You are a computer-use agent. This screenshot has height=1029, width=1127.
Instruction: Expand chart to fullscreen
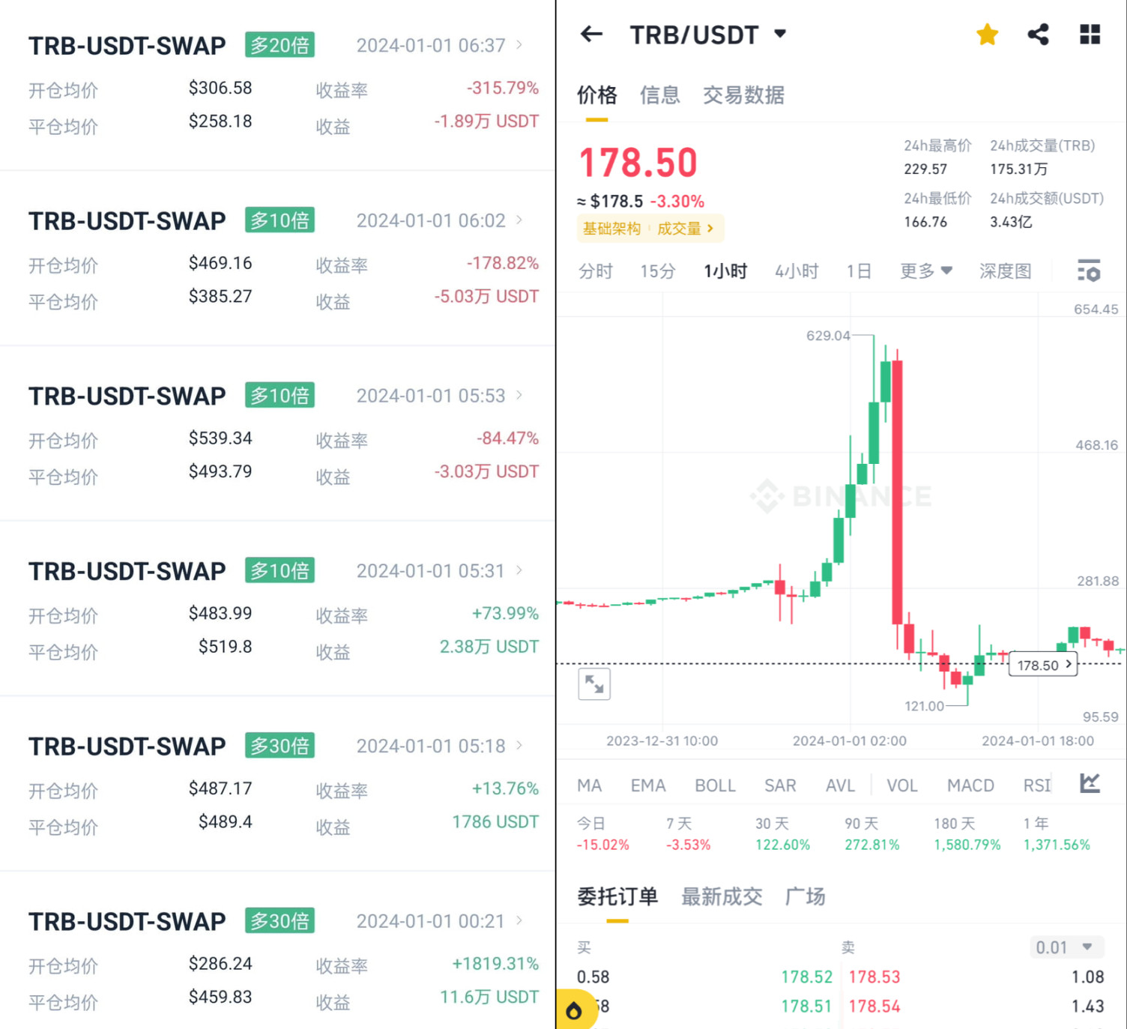tap(594, 684)
